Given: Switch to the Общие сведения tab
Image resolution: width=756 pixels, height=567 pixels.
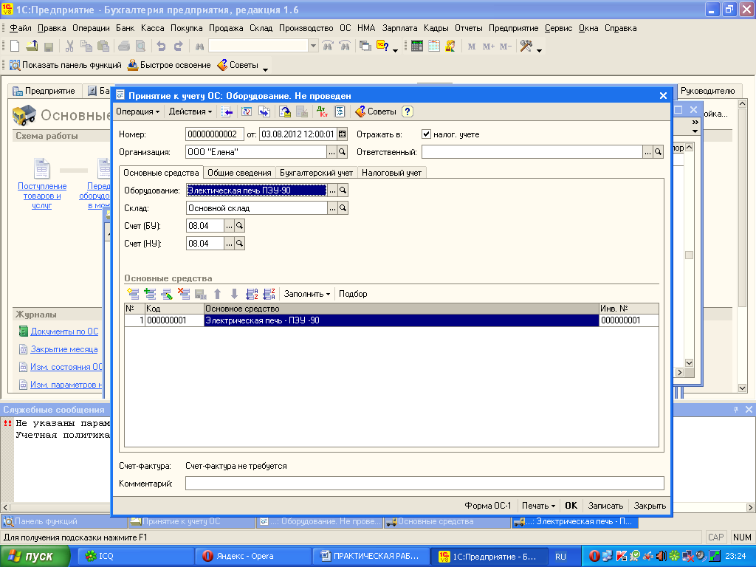Looking at the screenshot, I should pos(239,173).
